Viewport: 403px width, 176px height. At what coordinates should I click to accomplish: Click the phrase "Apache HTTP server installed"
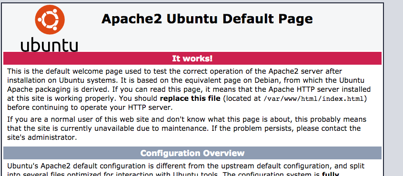320,89
